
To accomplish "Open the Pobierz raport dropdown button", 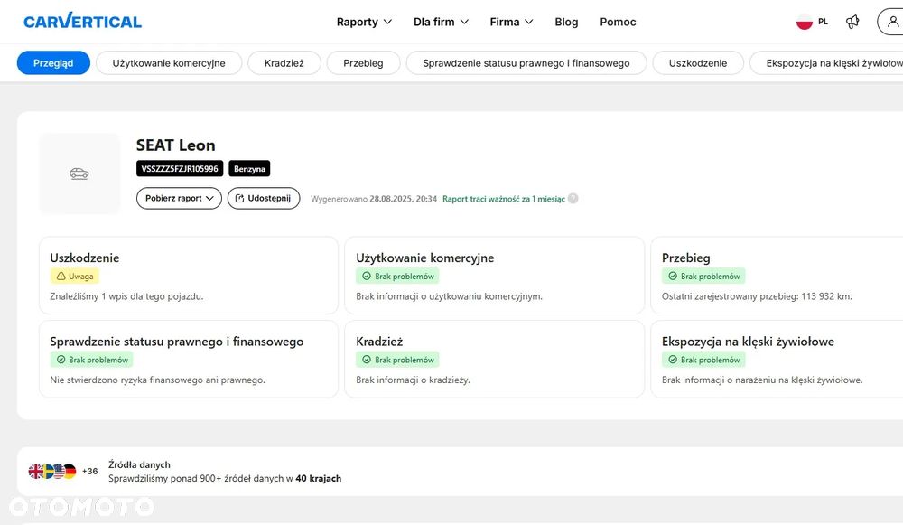I will click(179, 198).
